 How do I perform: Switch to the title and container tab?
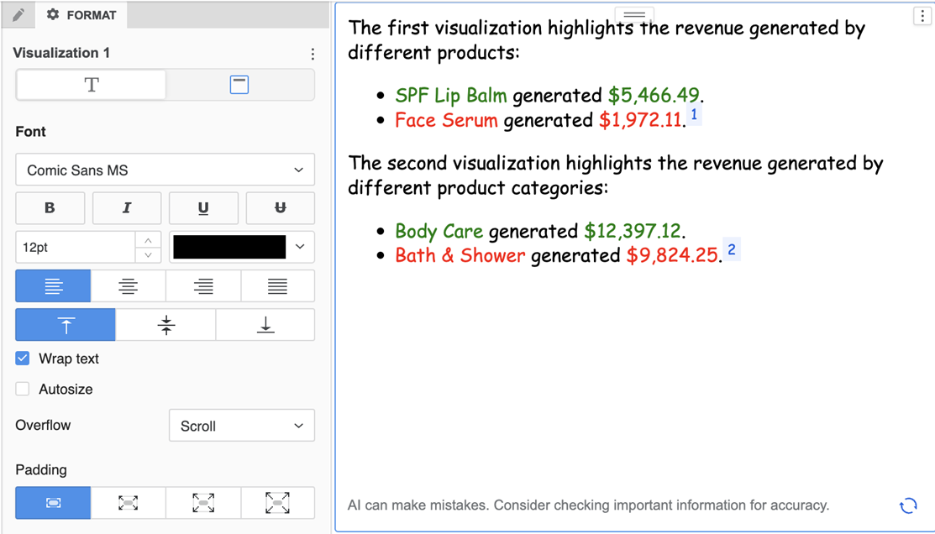pos(239,85)
